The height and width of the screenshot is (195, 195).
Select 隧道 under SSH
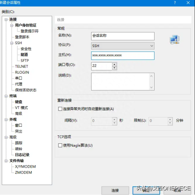(24, 55)
